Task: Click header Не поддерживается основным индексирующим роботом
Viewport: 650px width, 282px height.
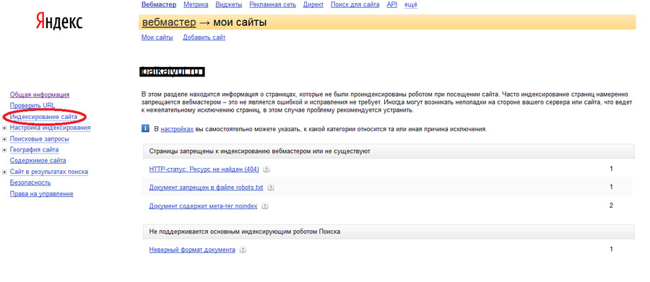Action: pos(389,232)
